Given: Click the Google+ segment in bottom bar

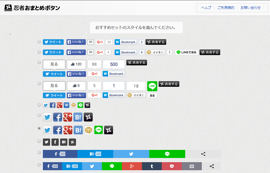Looking at the screenshot, I should point(132,166).
